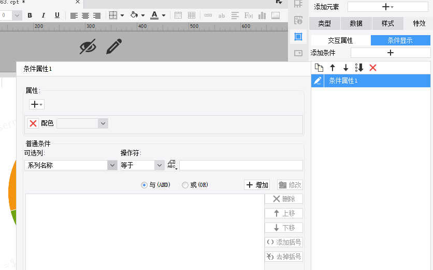Switch to the 条件显示 tab

(x=400, y=40)
